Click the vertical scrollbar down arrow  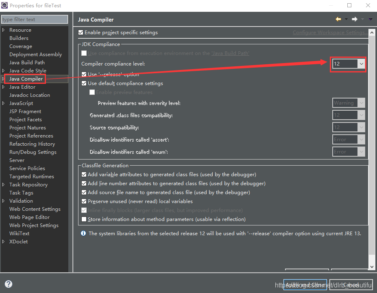point(372,267)
